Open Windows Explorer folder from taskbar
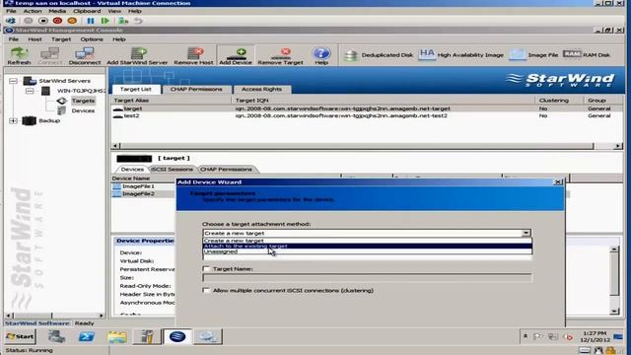The height and width of the screenshot is (355, 631). pos(117,336)
